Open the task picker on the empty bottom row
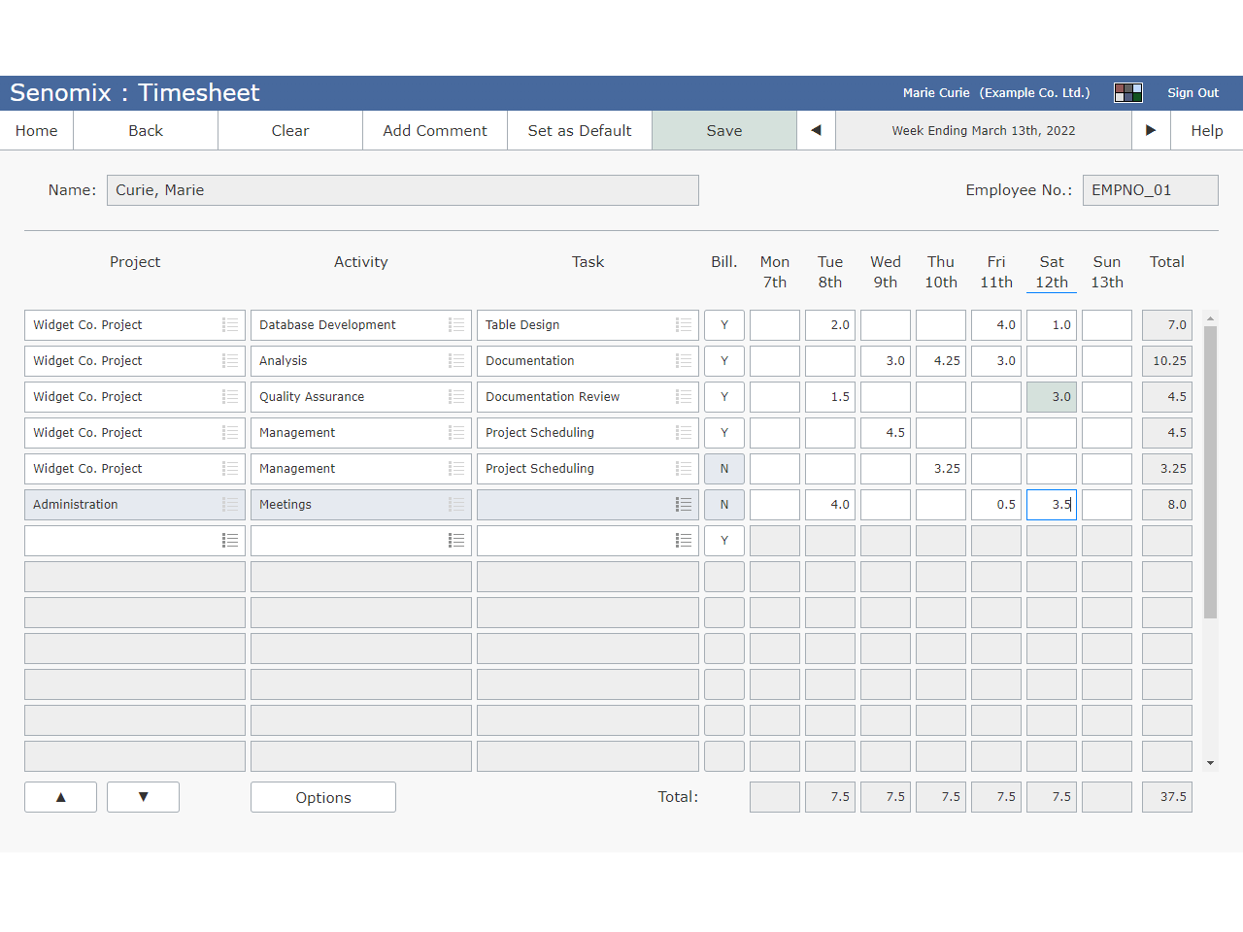 pos(683,540)
